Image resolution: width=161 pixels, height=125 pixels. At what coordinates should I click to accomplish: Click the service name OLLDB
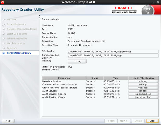(72, 33)
